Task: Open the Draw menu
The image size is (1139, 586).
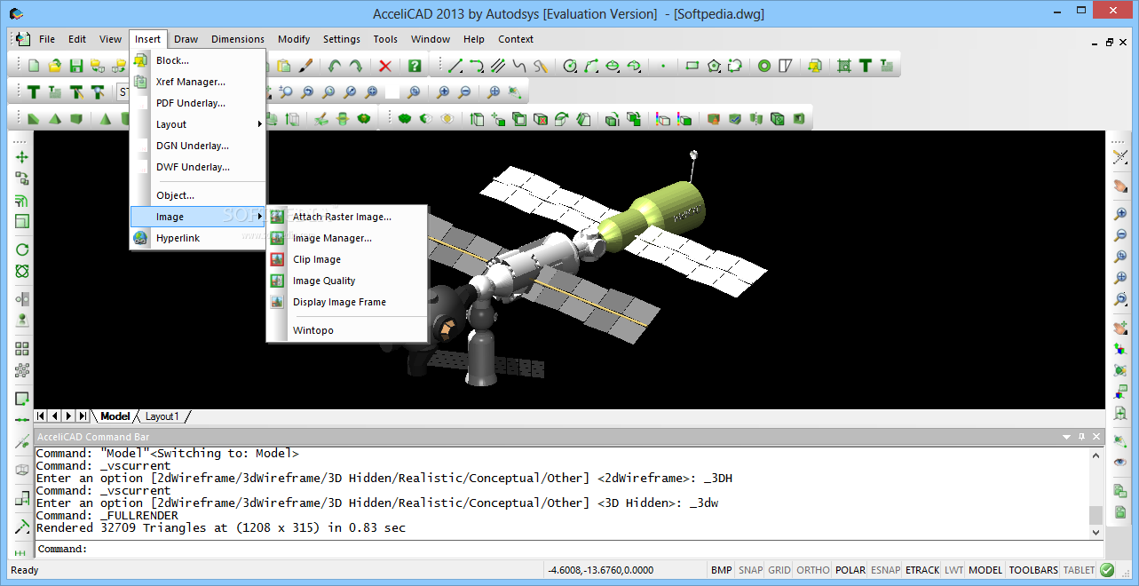Action: pos(186,39)
